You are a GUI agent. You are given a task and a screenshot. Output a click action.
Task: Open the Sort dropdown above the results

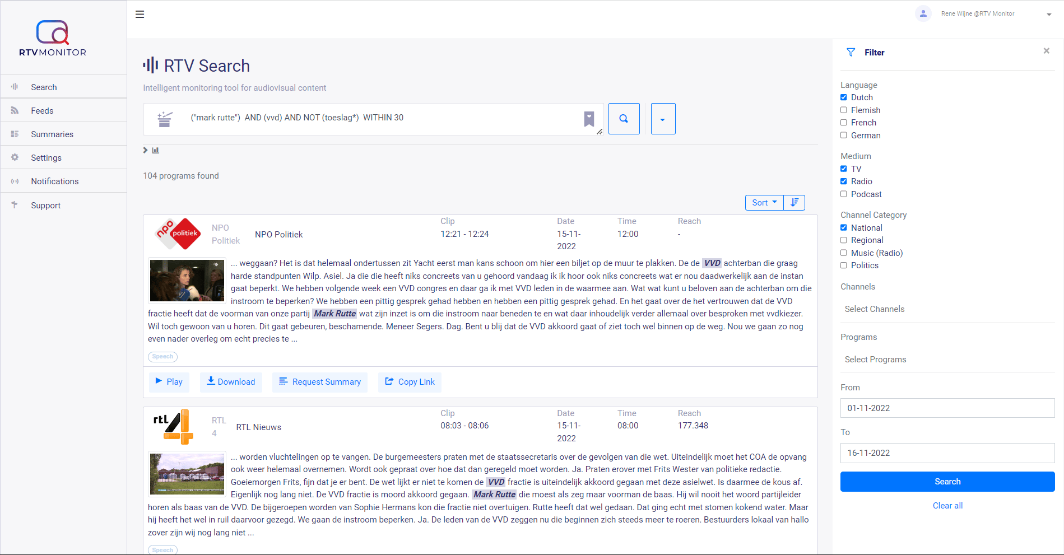[764, 202]
